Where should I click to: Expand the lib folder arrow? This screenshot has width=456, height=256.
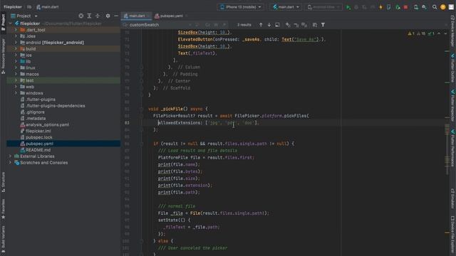(x=16, y=62)
